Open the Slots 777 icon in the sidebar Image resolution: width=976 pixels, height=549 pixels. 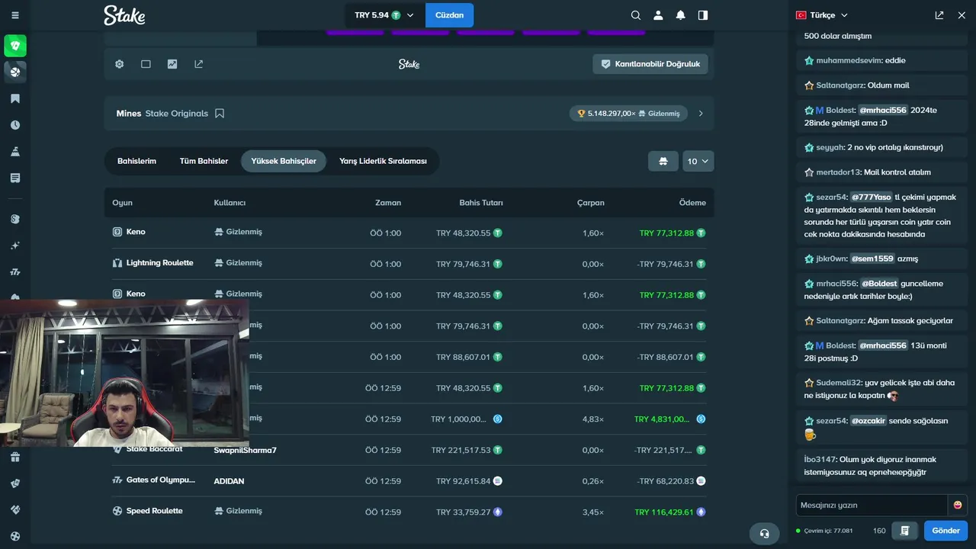coord(15,272)
